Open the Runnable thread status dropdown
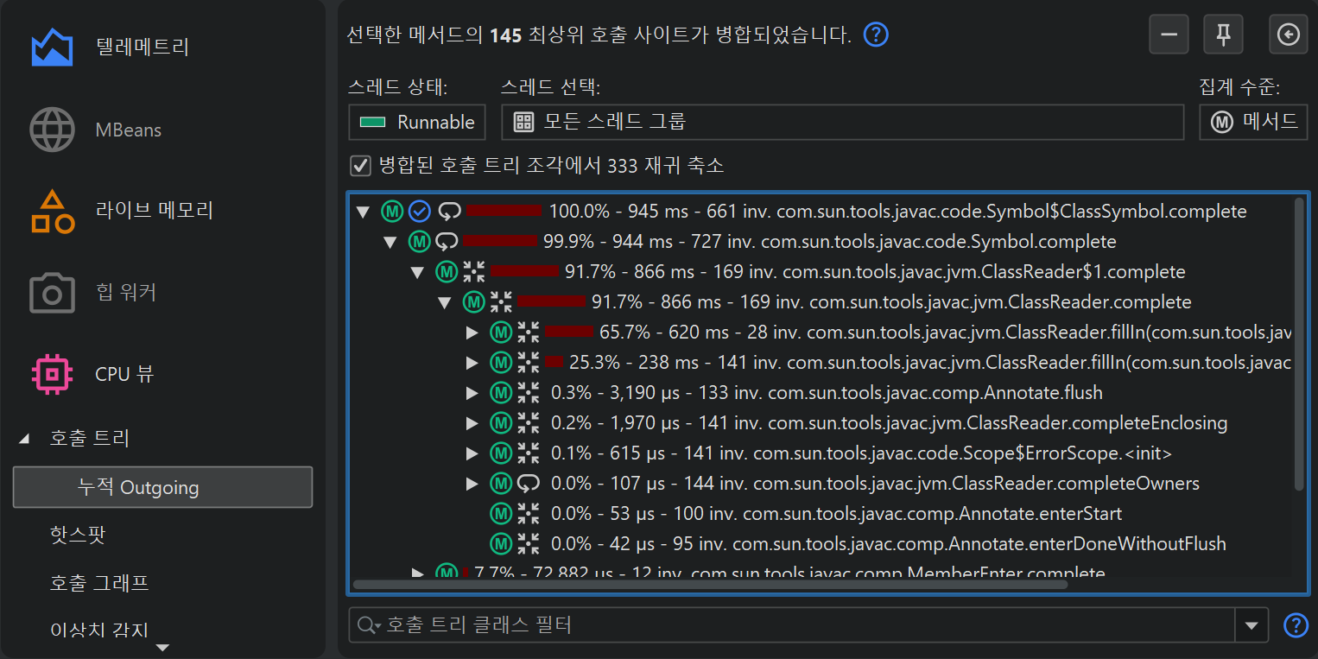 [417, 123]
